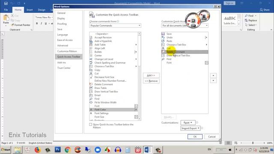Open the File tab in Word
Viewport: 274px width, 154px height.
(x=6, y=10)
